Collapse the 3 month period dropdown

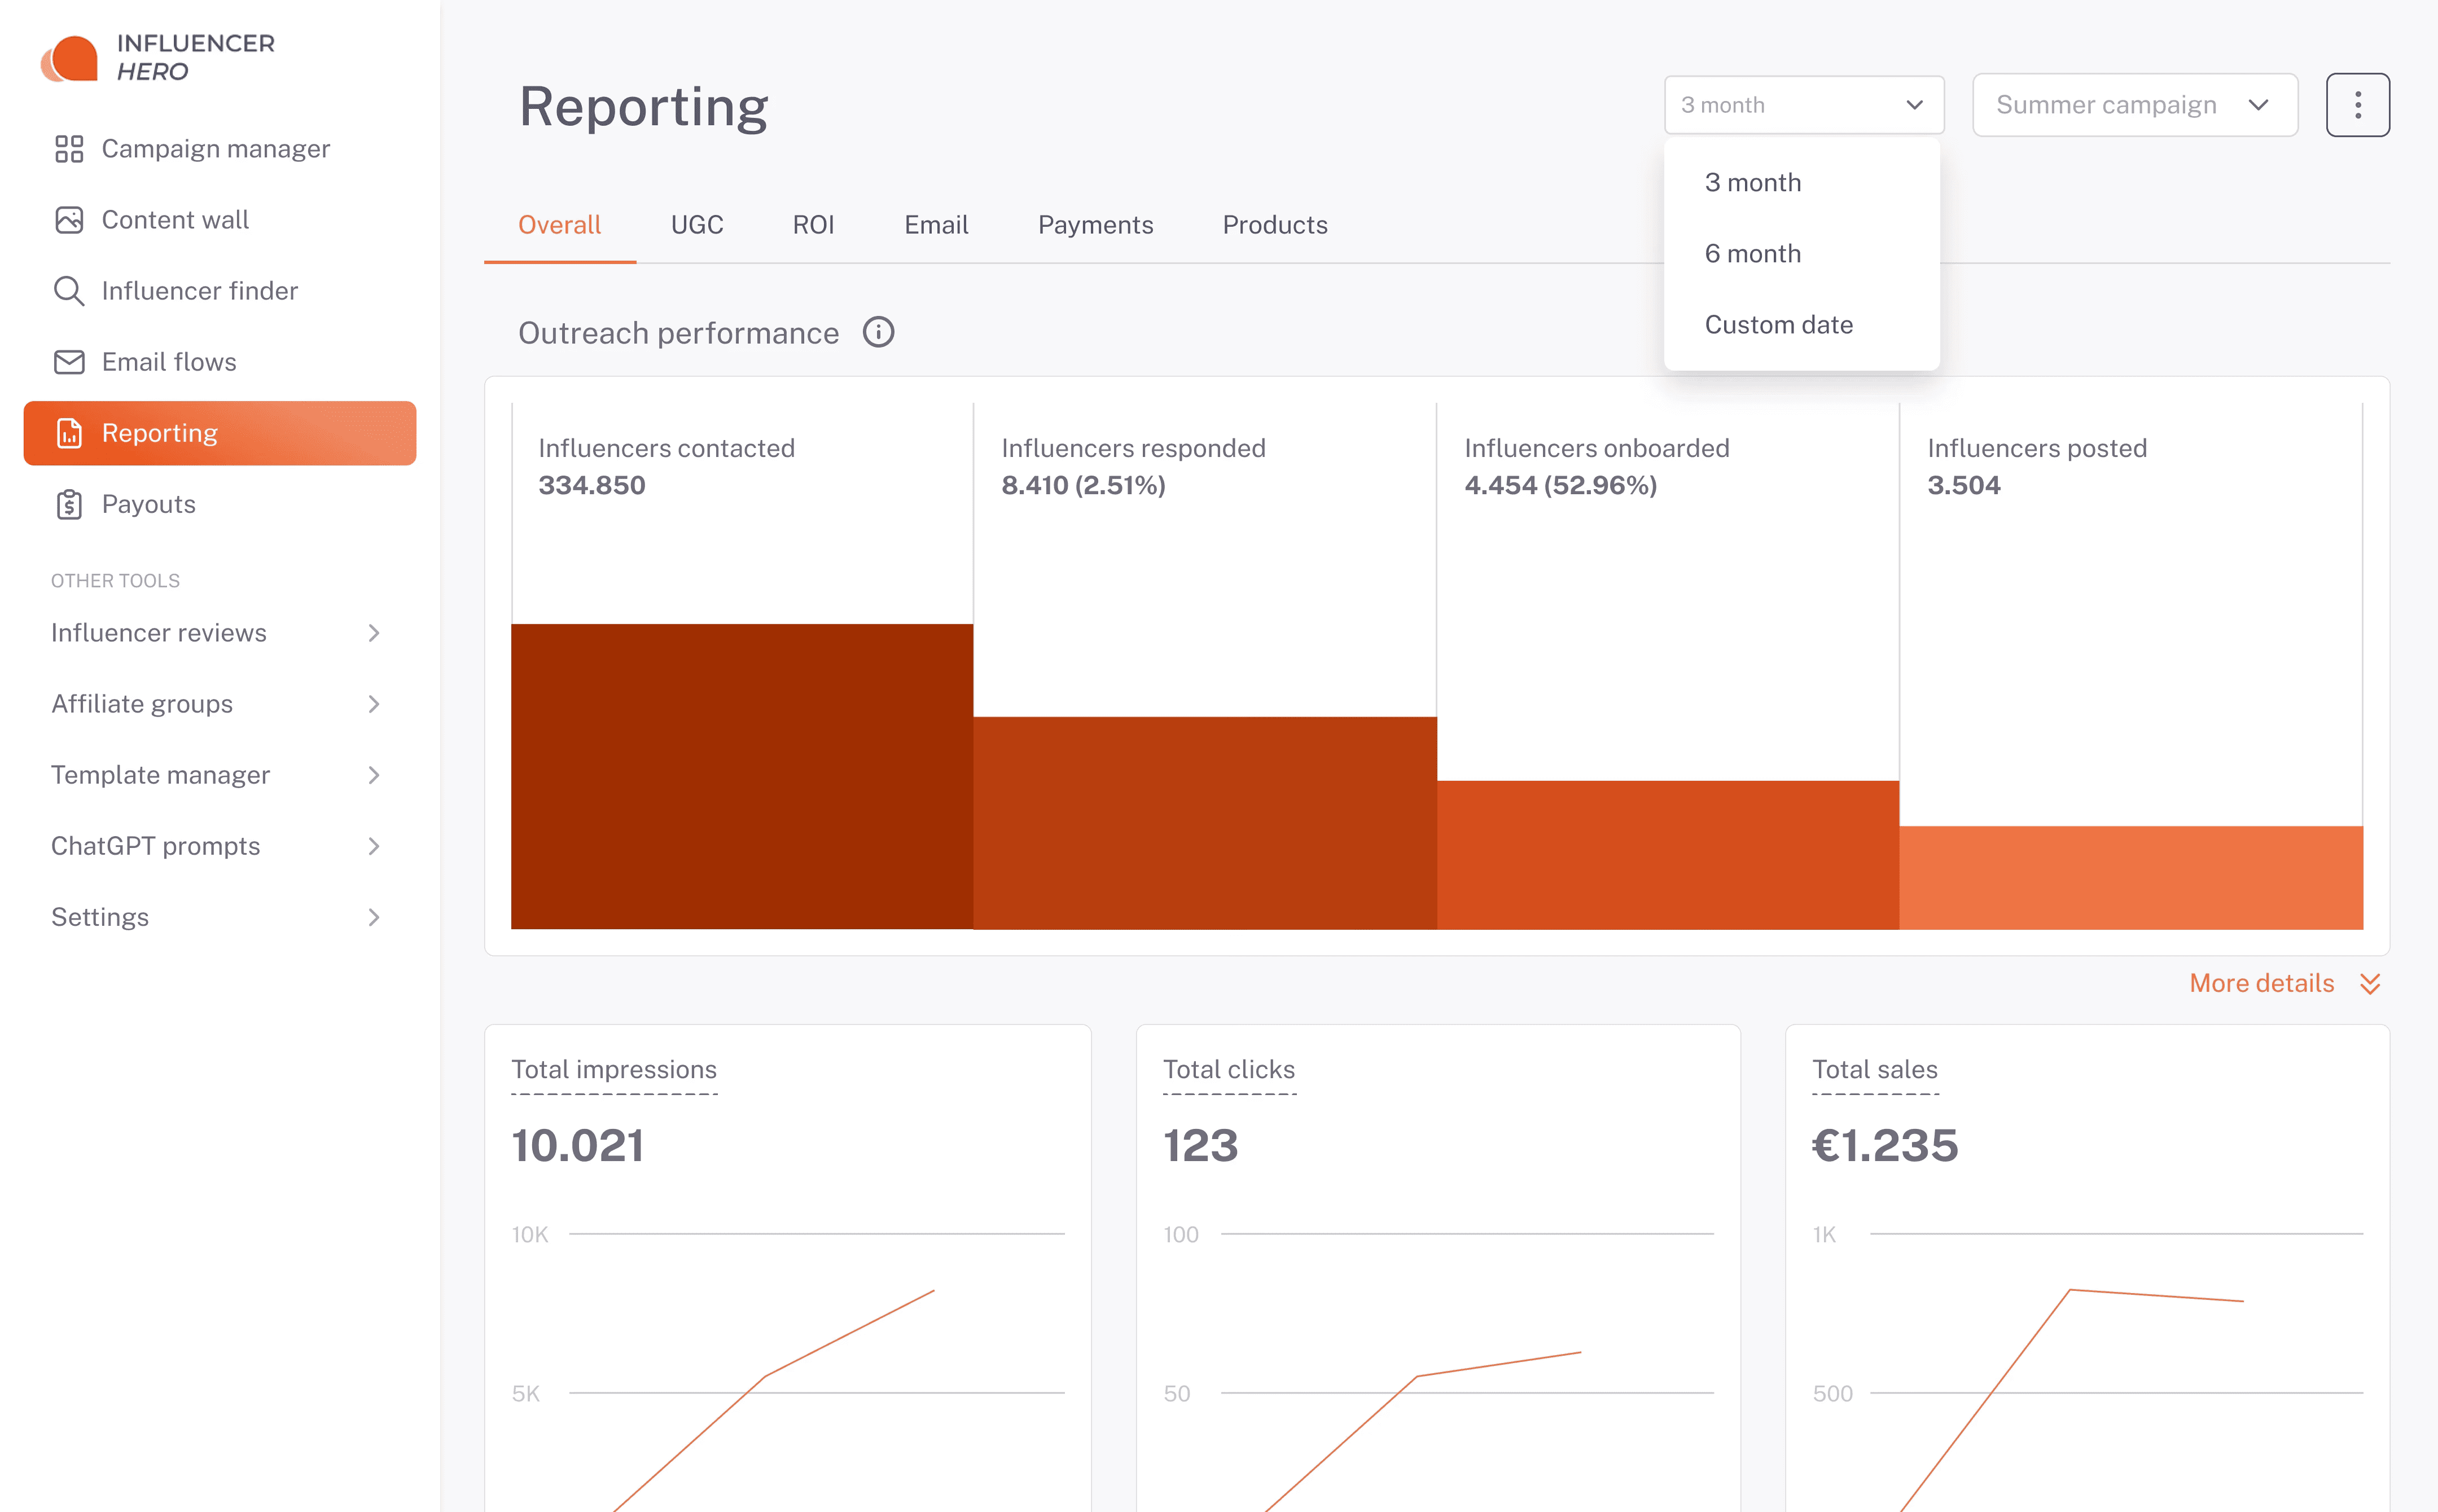(x=1803, y=105)
